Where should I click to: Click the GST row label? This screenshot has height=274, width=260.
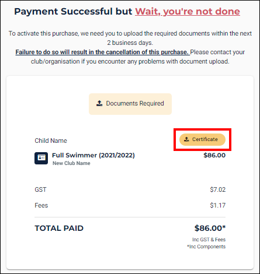40,189
